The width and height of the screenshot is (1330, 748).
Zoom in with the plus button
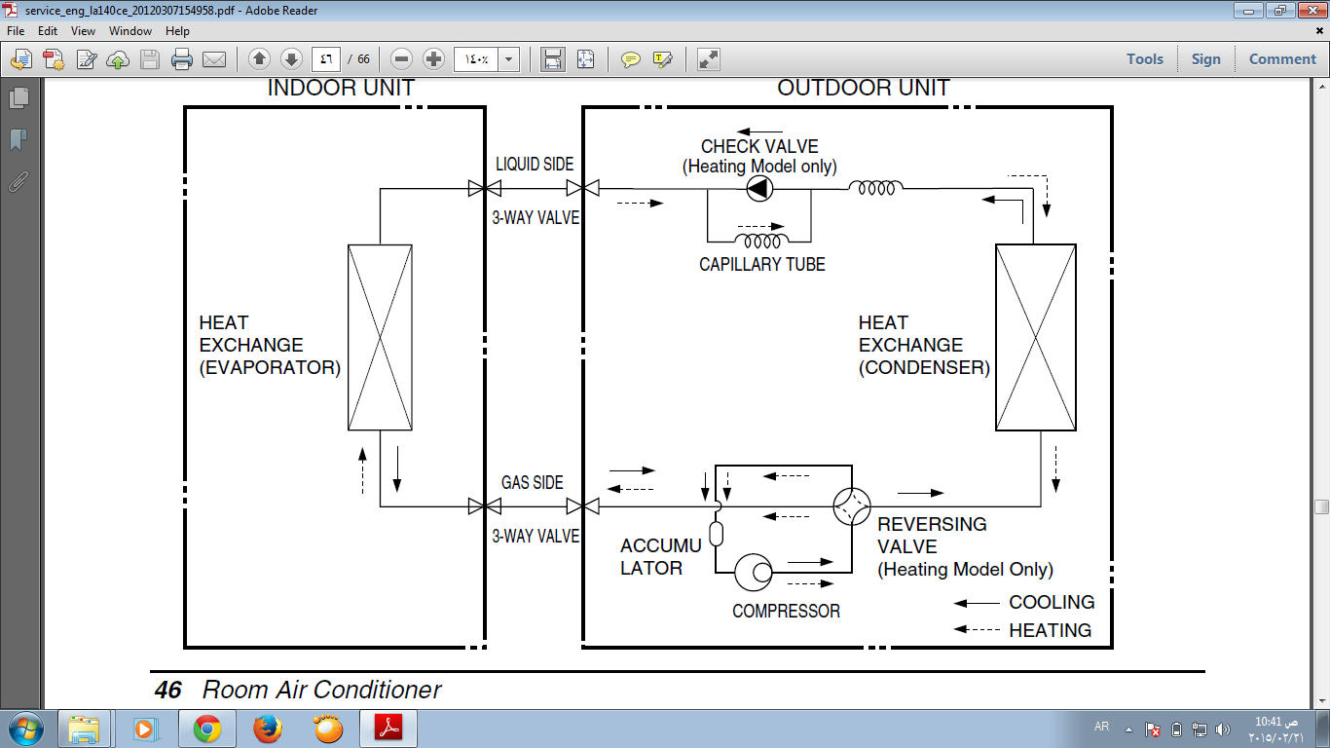pos(434,59)
